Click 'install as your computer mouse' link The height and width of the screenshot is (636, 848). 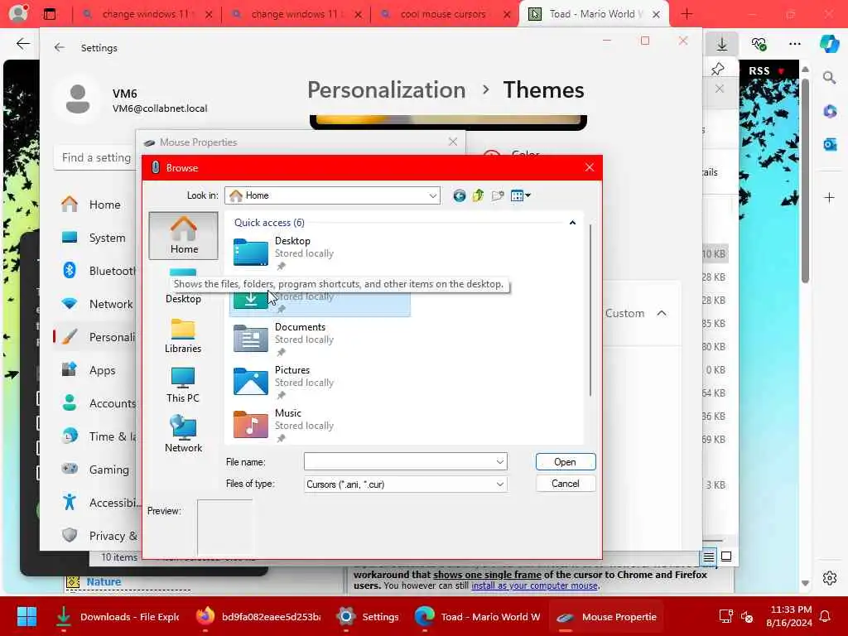click(534, 585)
